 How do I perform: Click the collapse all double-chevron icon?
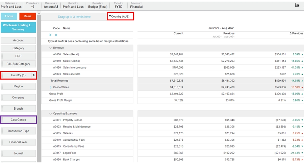(x=56, y=35)
